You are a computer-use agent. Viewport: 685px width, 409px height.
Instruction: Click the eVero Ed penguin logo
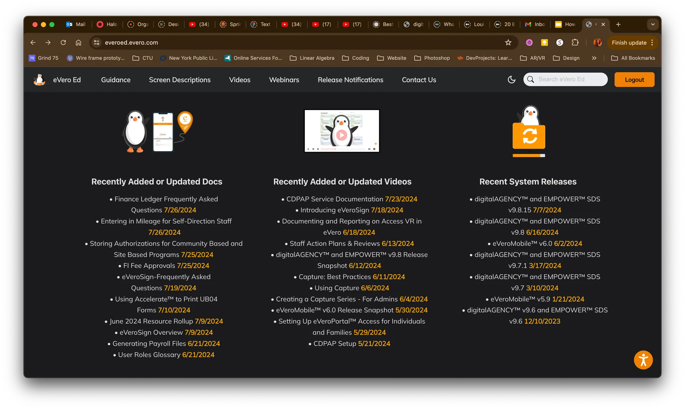click(40, 80)
